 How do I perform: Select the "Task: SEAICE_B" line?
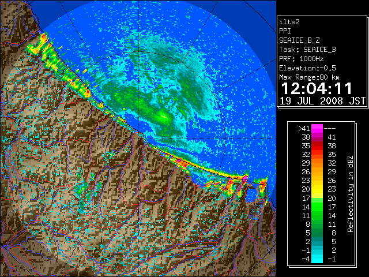(x=307, y=50)
